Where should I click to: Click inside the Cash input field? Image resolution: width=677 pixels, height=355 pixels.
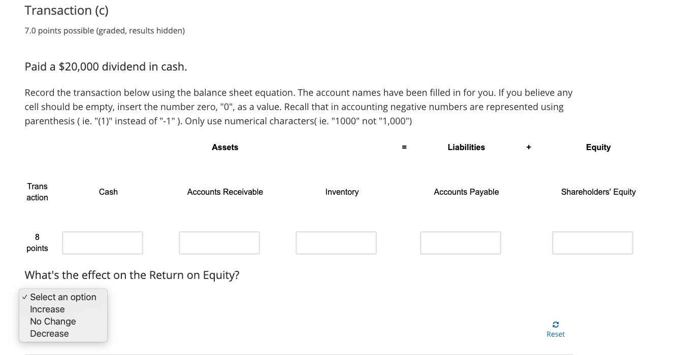(102, 242)
